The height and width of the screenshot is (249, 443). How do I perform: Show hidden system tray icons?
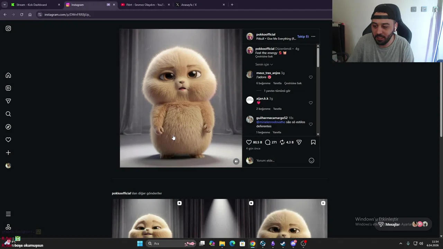coord(401,243)
